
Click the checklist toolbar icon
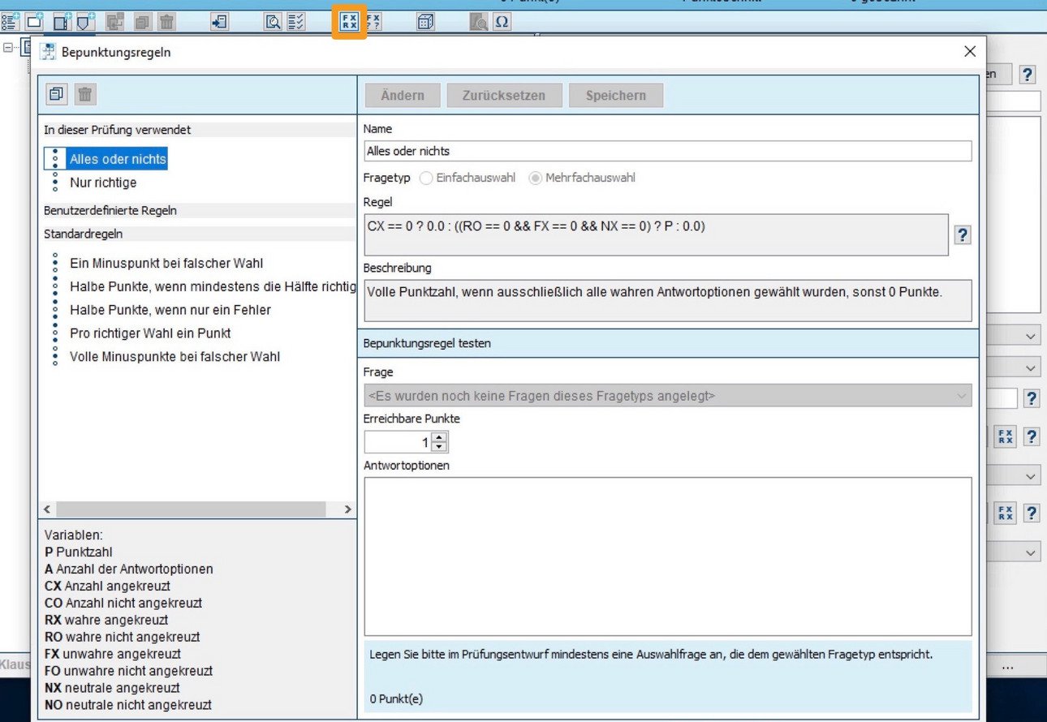coord(296,22)
